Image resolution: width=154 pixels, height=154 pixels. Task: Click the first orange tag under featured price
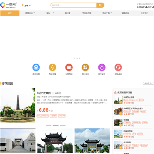click(42, 116)
